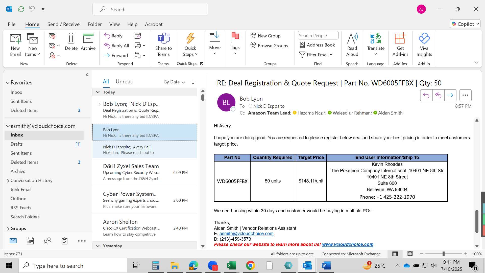Click Reply icon in the reading pane

(426, 95)
